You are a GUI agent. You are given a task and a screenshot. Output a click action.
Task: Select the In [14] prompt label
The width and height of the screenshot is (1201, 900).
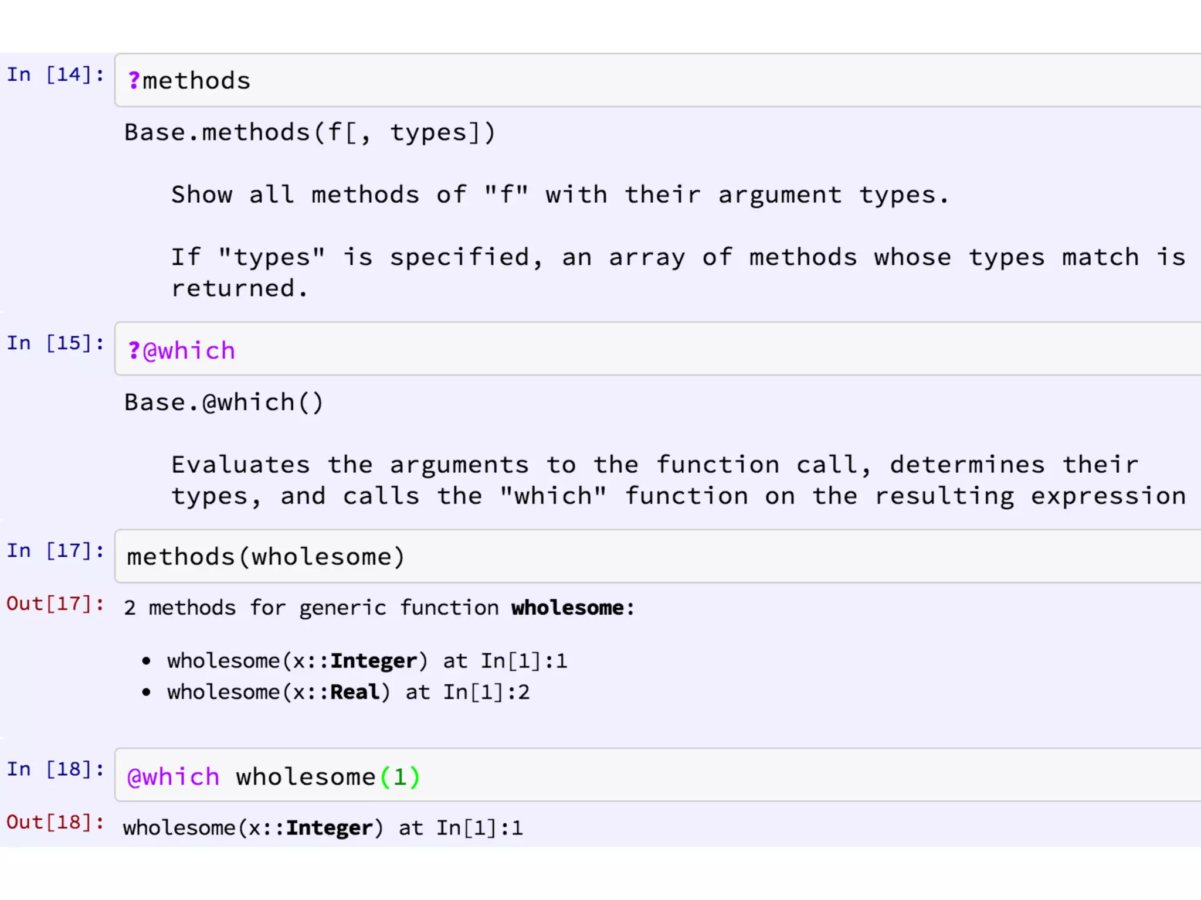click(55, 74)
